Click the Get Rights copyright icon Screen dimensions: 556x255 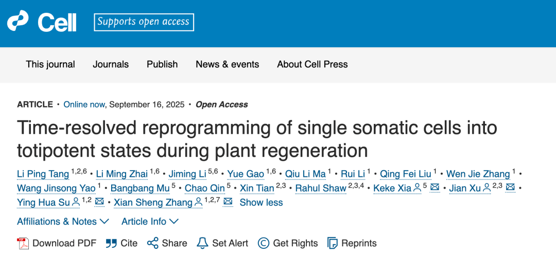coord(264,243)
